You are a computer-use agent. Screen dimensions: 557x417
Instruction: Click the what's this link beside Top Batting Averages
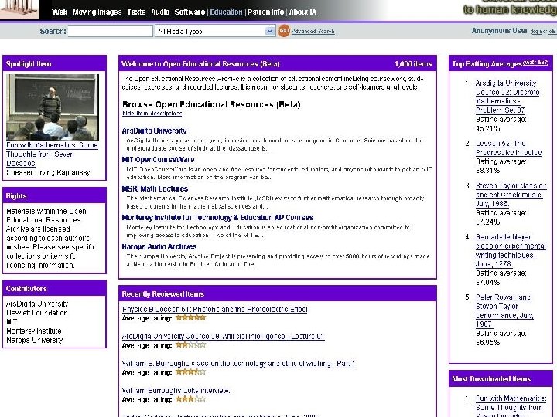pos(535,63)
